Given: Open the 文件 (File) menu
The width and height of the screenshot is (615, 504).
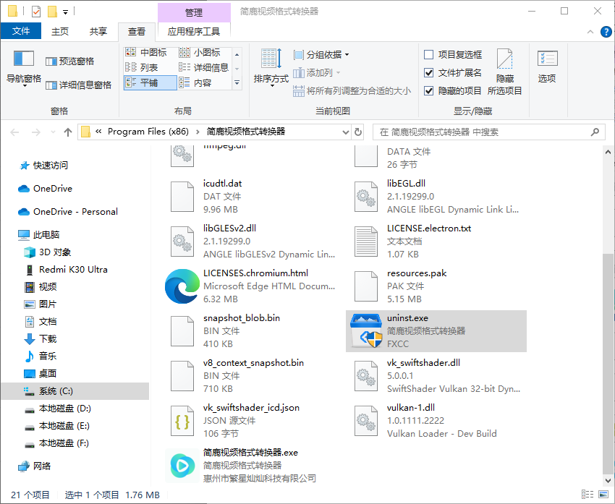Looking at the screenshot, I should (x=21, y=31).
